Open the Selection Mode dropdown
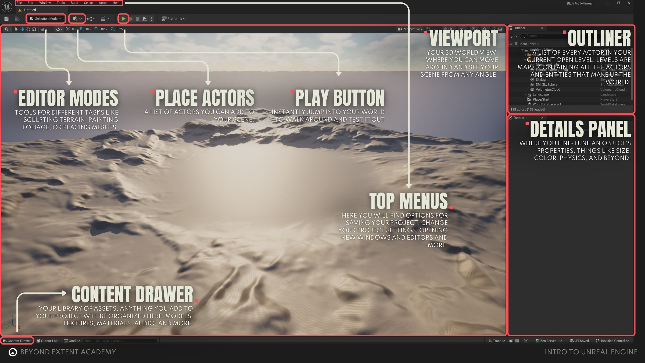The image size is (645, 363). [46, 19]
